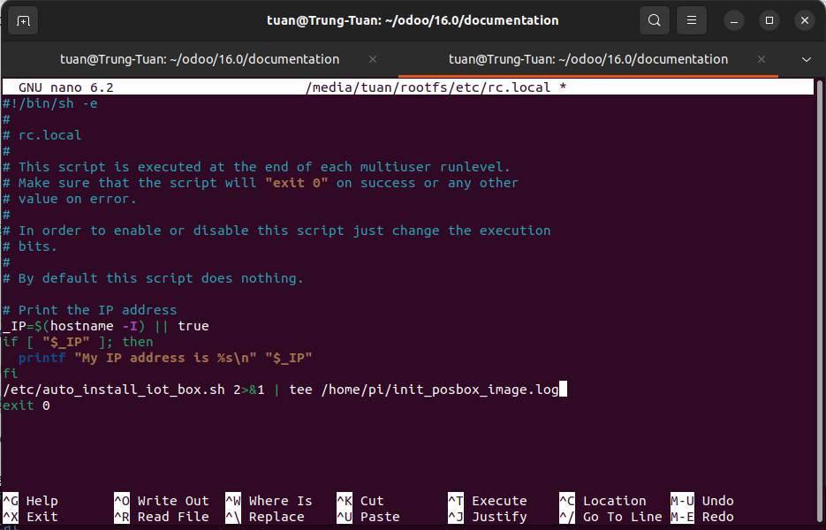Open a new terminal tab
Screen dimensions: 826x530
22,19
